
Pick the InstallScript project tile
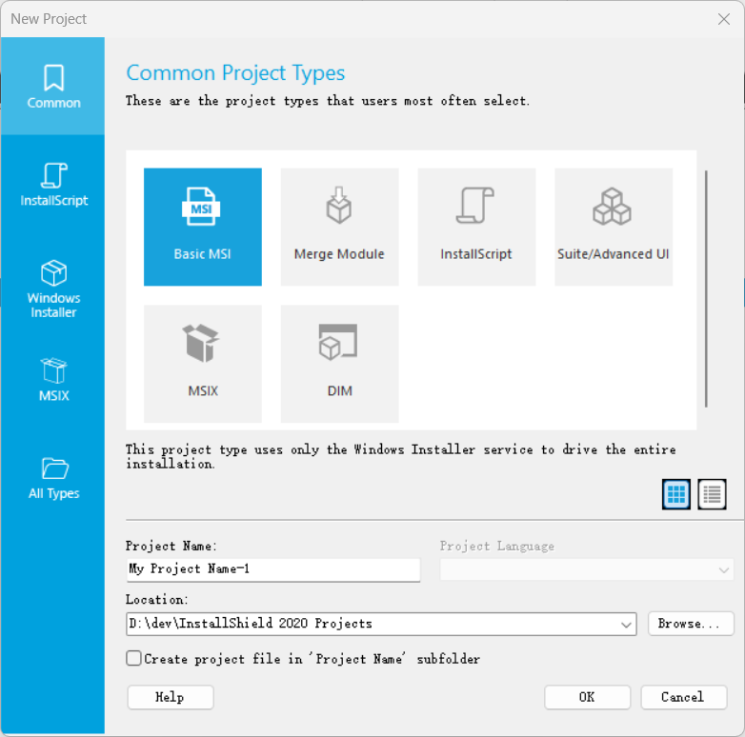pos(476,227)
